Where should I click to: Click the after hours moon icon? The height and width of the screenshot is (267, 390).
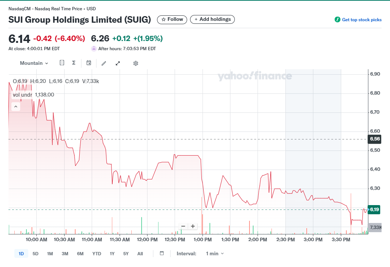pos(94,49)
